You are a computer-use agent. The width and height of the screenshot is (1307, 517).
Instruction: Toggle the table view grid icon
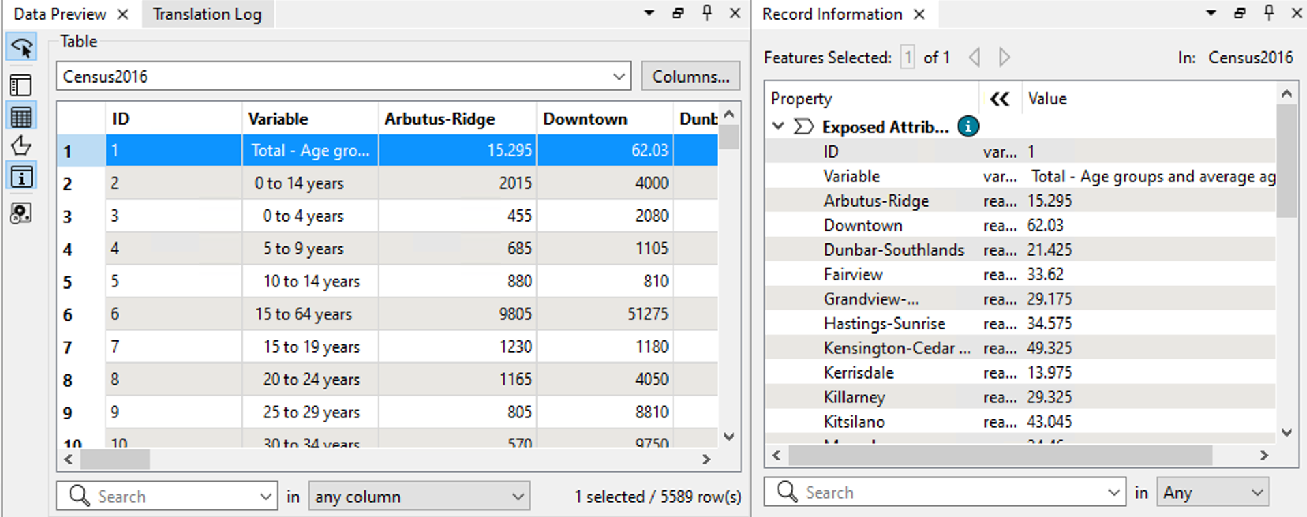tap(21, 117)
